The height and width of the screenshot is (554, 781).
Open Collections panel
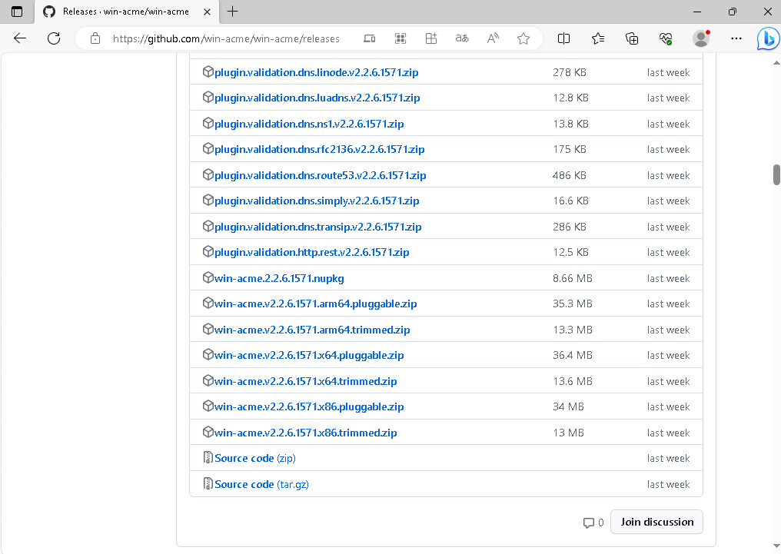pyautogui.click(x=632, y=38)
